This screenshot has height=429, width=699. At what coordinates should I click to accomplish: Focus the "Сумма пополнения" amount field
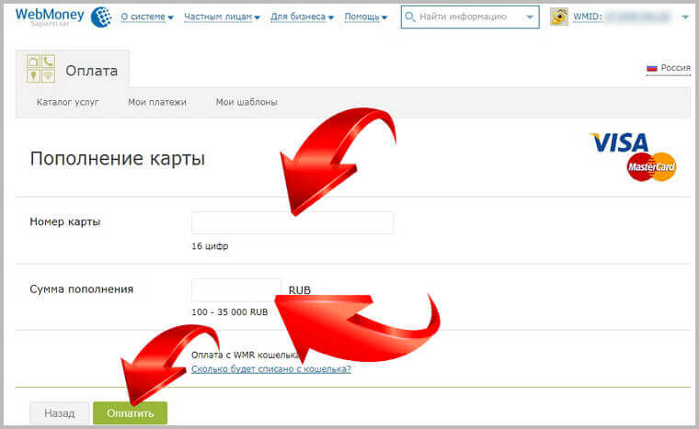[x=236, y=290]
